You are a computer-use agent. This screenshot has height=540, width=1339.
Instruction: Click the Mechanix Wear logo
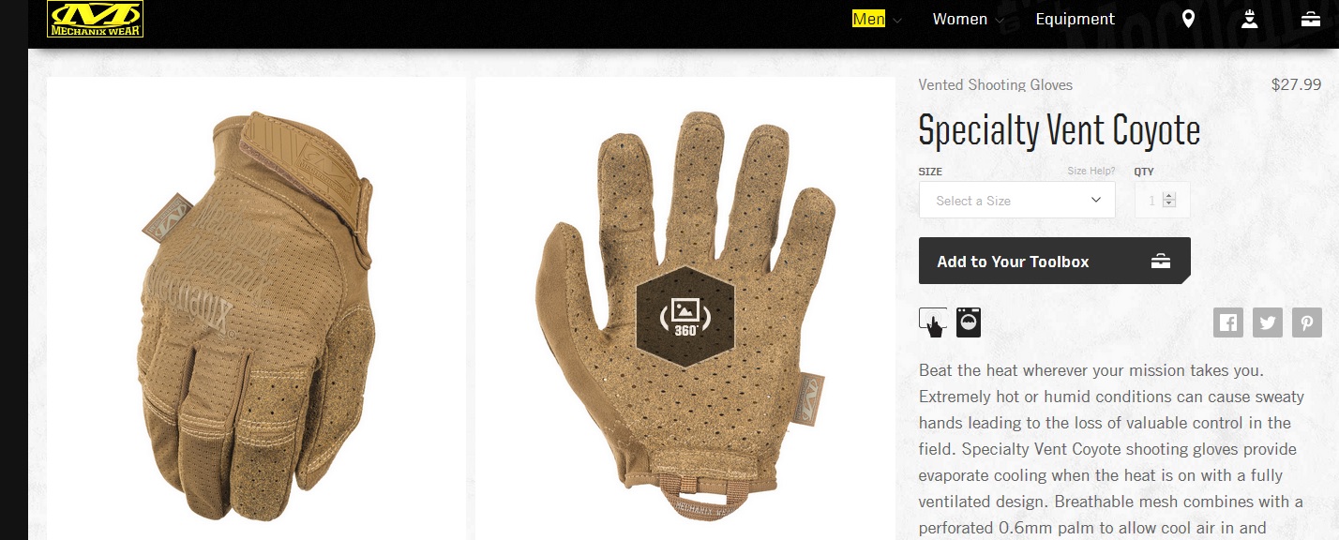(95, 19)
